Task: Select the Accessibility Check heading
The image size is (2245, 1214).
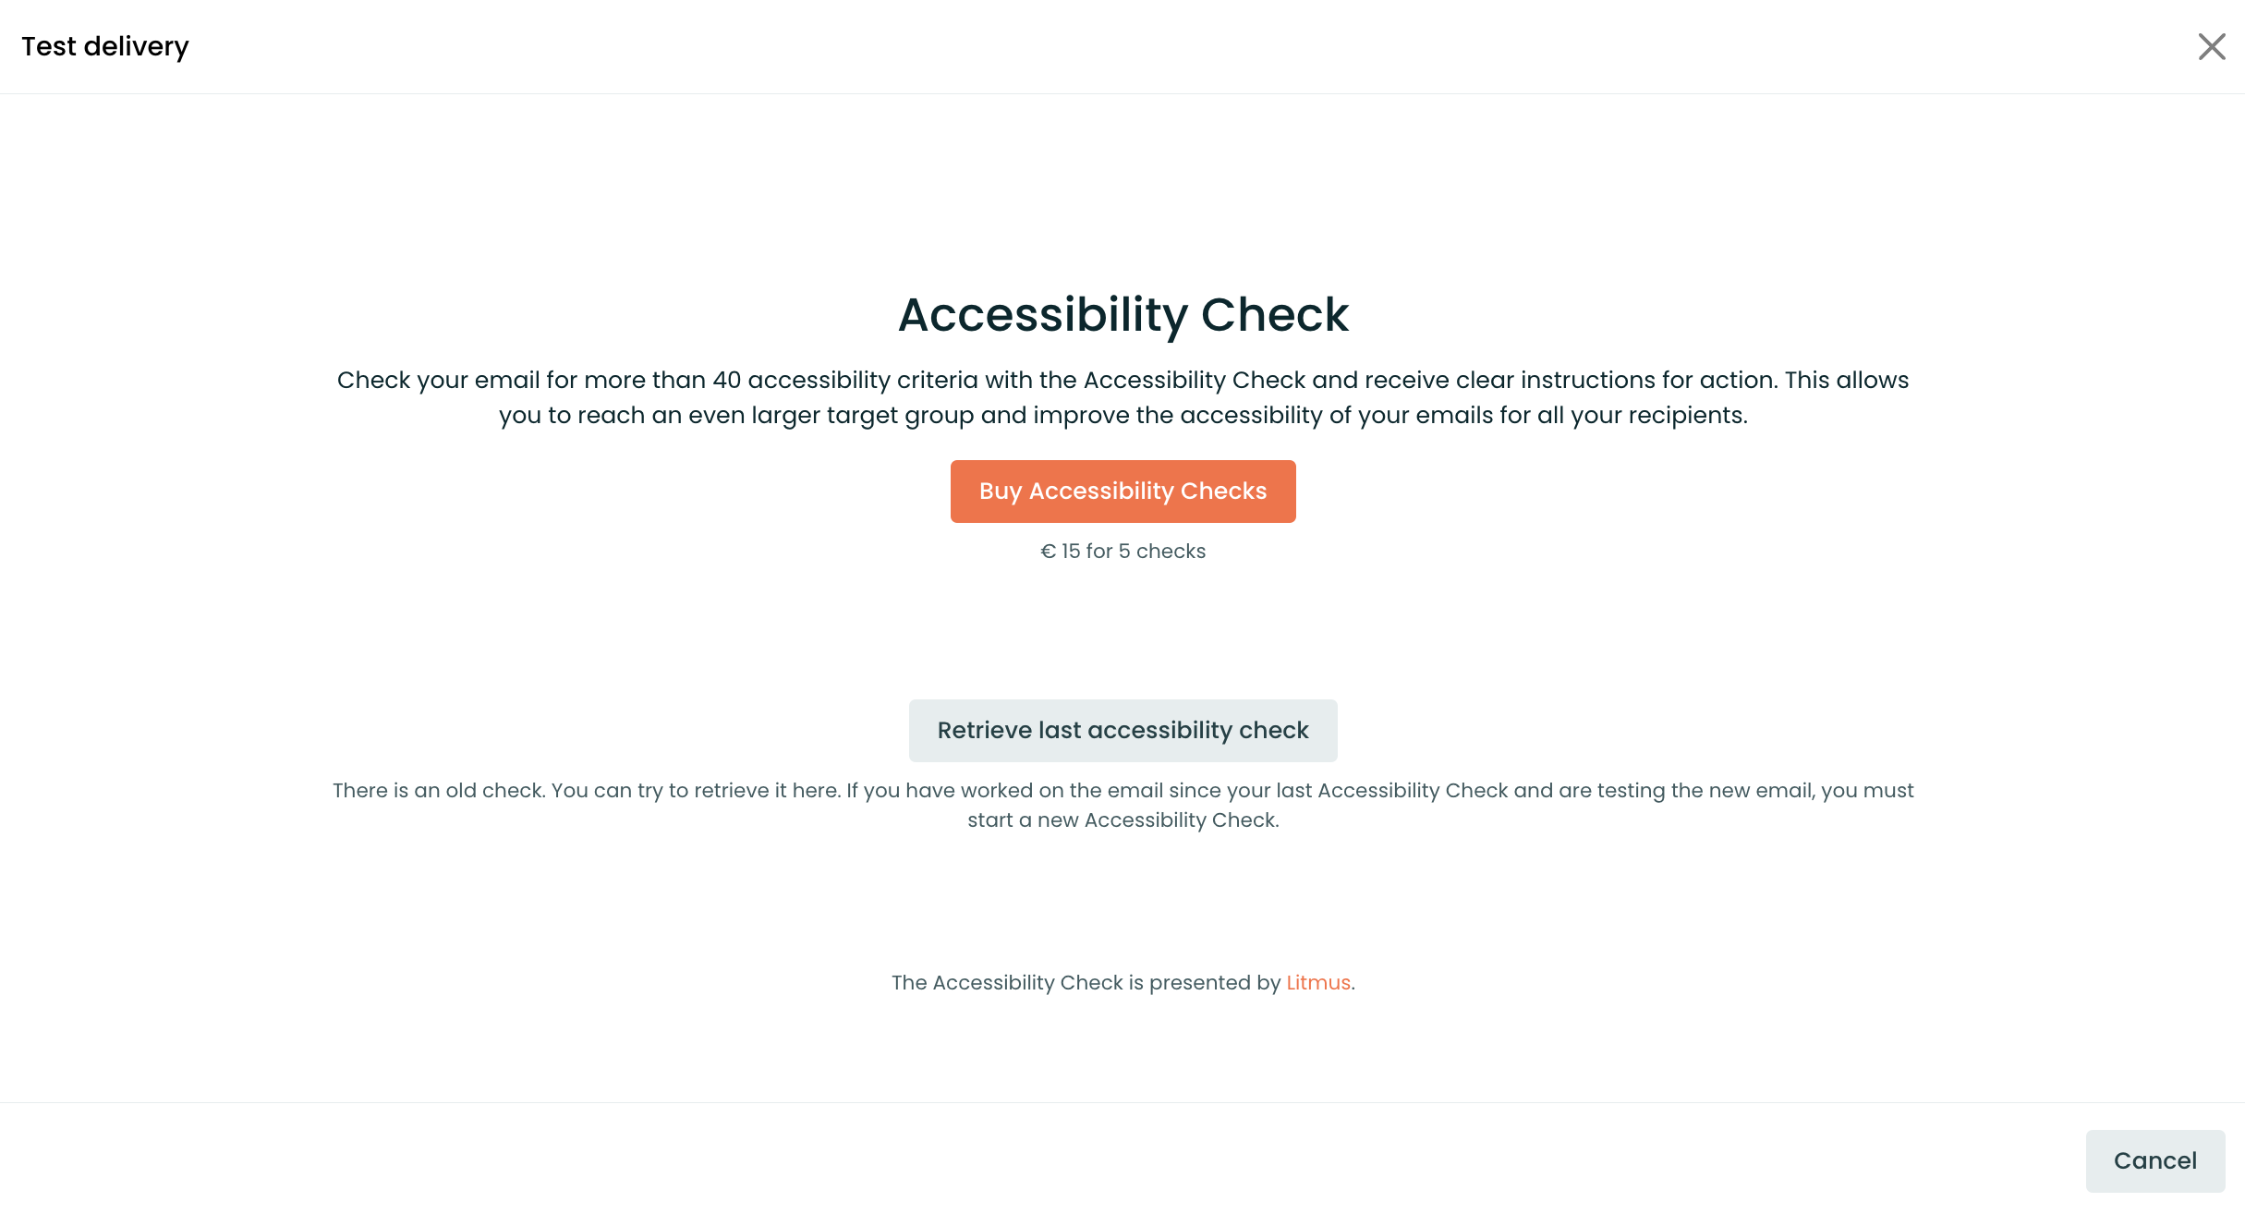Action: click(x=1122, y=315)
